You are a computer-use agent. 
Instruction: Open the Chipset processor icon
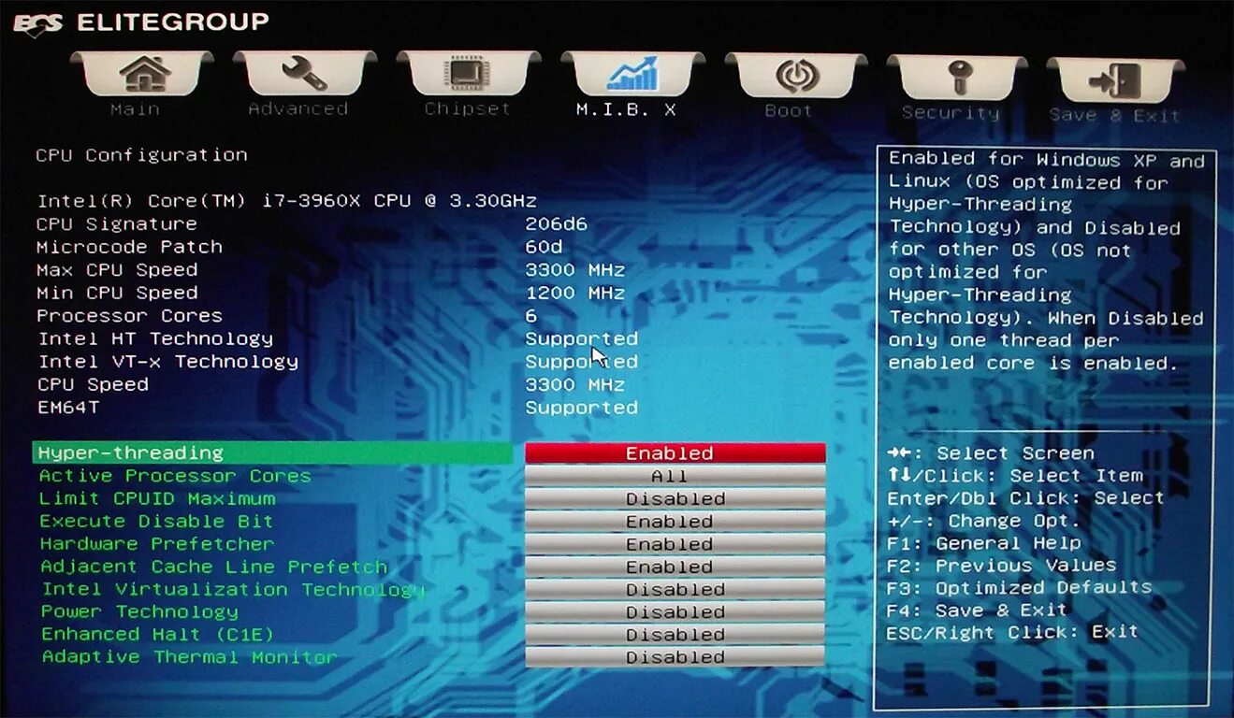[x=466, y=73]
